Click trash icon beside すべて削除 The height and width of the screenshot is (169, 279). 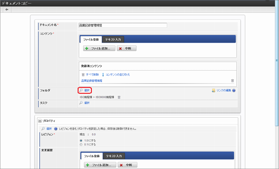[83, 75]
